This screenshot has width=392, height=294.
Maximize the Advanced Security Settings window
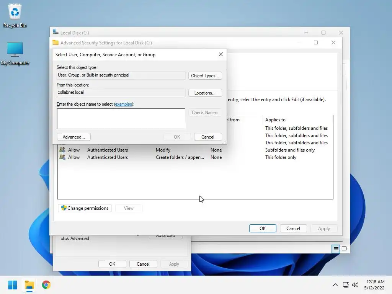[x=316, y=42]
